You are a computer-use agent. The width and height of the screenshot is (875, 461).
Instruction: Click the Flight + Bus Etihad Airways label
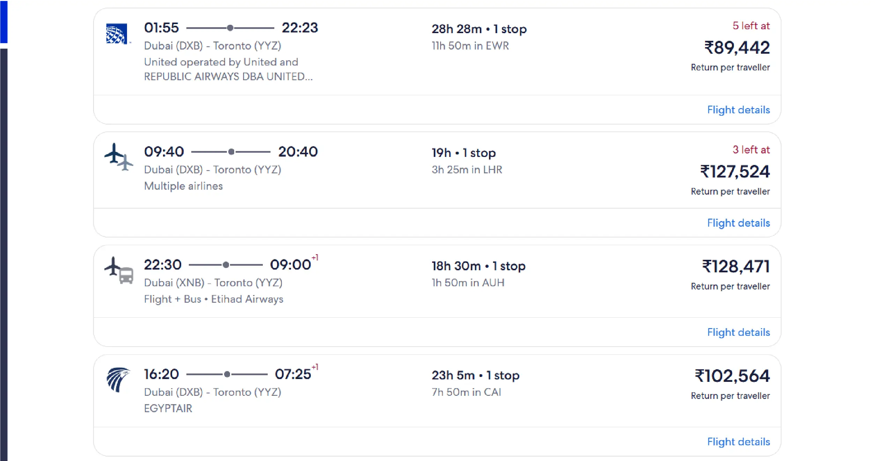[214, 299]
